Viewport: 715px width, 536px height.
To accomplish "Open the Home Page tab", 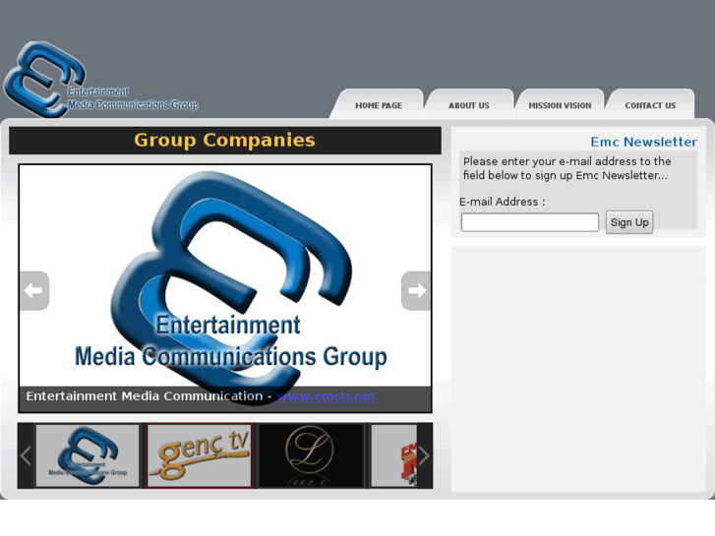I will pos(379,105).
